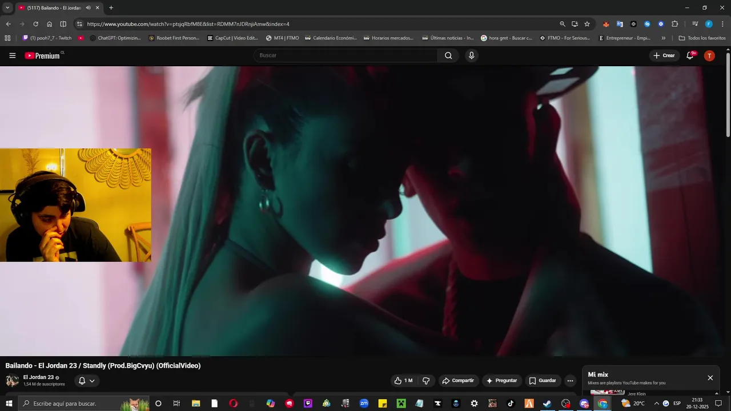Click the YouTube search magnifier button
The height and width of the screenshot is (411, 731).
[x=448, y=55]
